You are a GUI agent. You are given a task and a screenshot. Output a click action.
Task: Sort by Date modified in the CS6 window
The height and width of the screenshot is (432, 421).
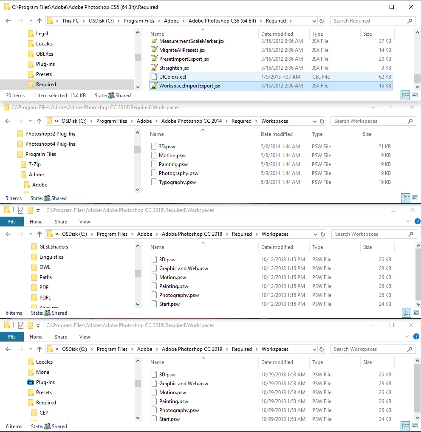tap(277, 34)
